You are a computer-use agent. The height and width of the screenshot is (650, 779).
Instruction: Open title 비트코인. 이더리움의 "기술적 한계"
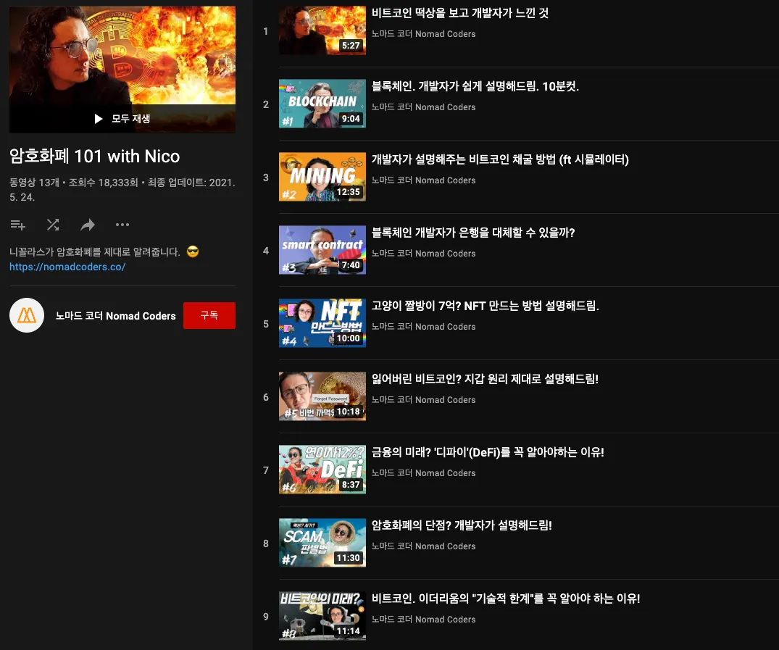coord(506,599)
